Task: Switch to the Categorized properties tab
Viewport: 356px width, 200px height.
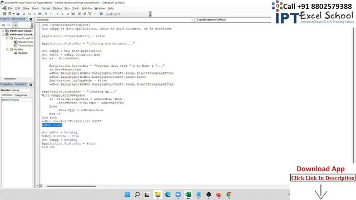Action: pyautogui.click(x=21, y=95)
